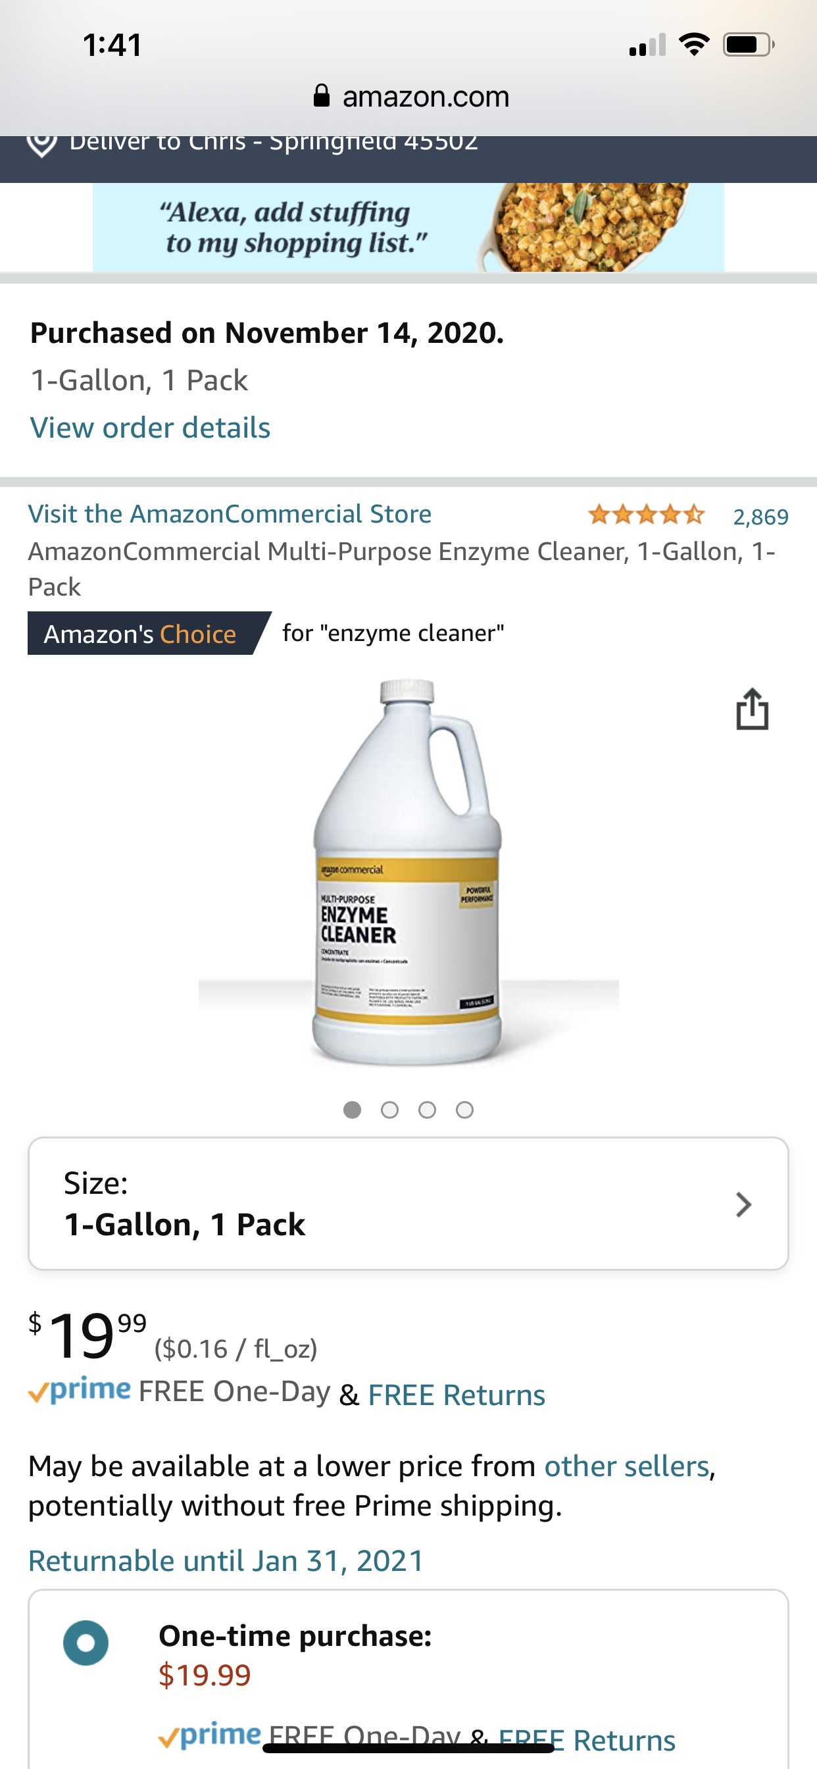
Task: Tap the enzyme cleaner product image
Action: pos(408,872)
